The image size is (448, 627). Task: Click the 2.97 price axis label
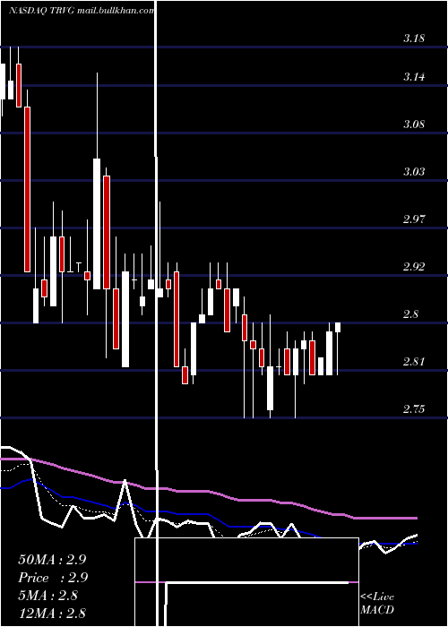(x=414, y=219)
